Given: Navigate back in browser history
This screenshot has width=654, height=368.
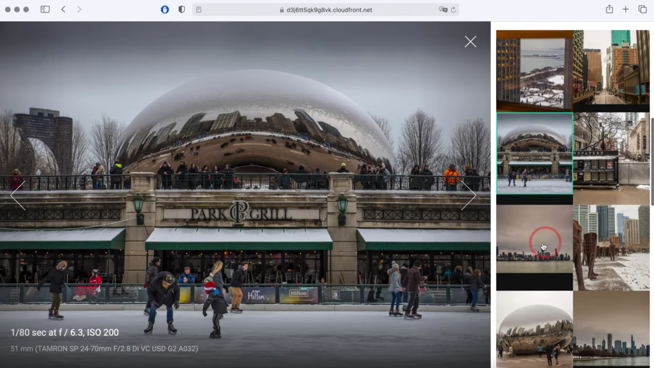Looking at the screenshot, I should click(63, 10).
